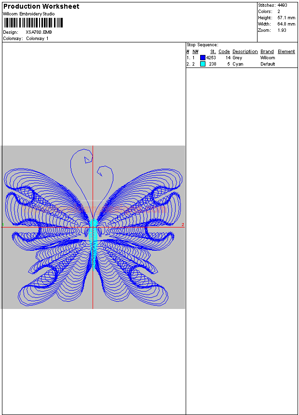Click stitch count 238 in row 2
The height and width of the screenshot is (415, 299).
[x=213, y=64]
